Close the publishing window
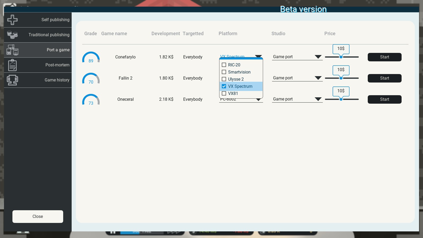Image resolution: width=423 pixels, height=238 pixels. [38, 217]
